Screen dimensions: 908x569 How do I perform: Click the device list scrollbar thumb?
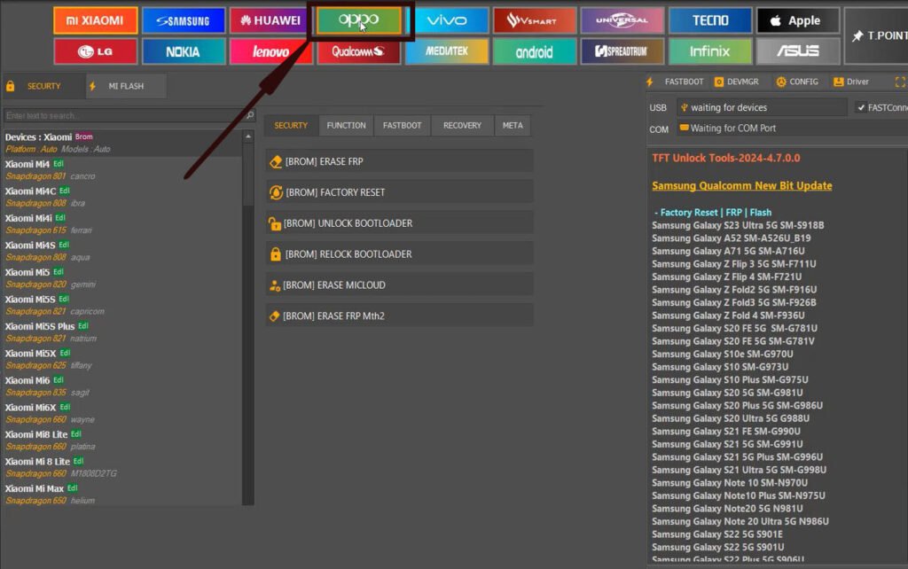(248, 174)
